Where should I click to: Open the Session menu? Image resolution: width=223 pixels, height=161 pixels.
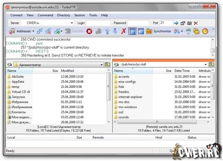[x=80, y=15]
